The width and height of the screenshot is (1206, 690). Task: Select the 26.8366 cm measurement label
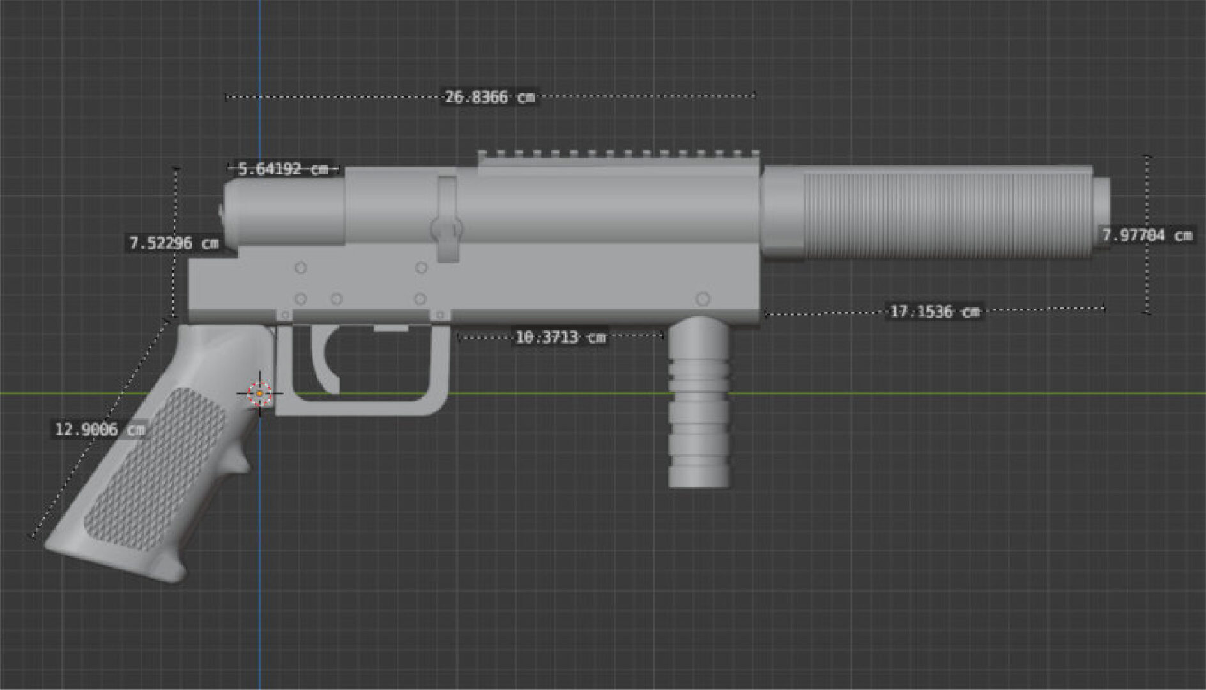[x=489, y=97]
